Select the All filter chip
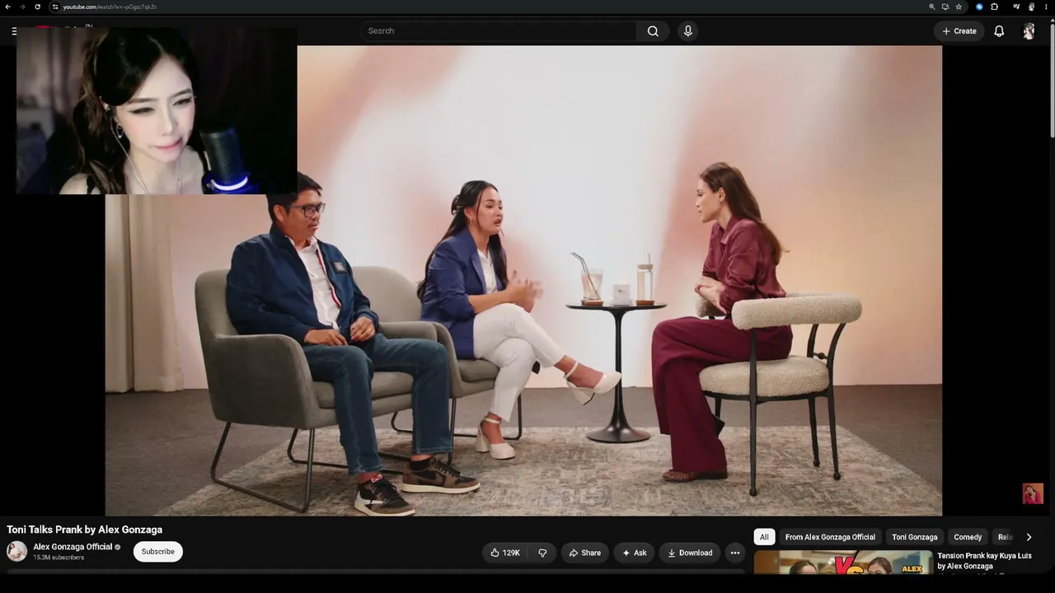The height and width of the screenshot is (593, 1055). click(764, 537)
